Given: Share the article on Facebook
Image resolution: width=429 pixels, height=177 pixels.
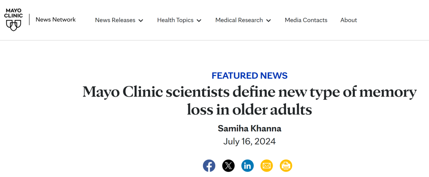Looking at the screenshot, I should (209, 165).
